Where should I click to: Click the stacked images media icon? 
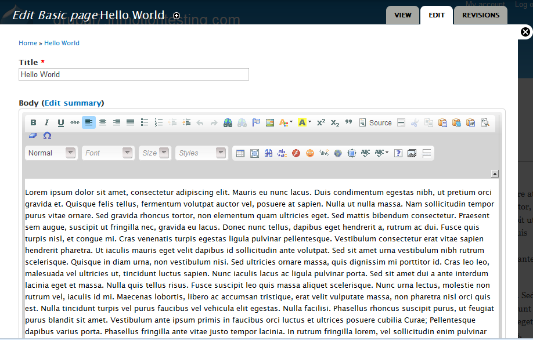[x=412, y=153]
